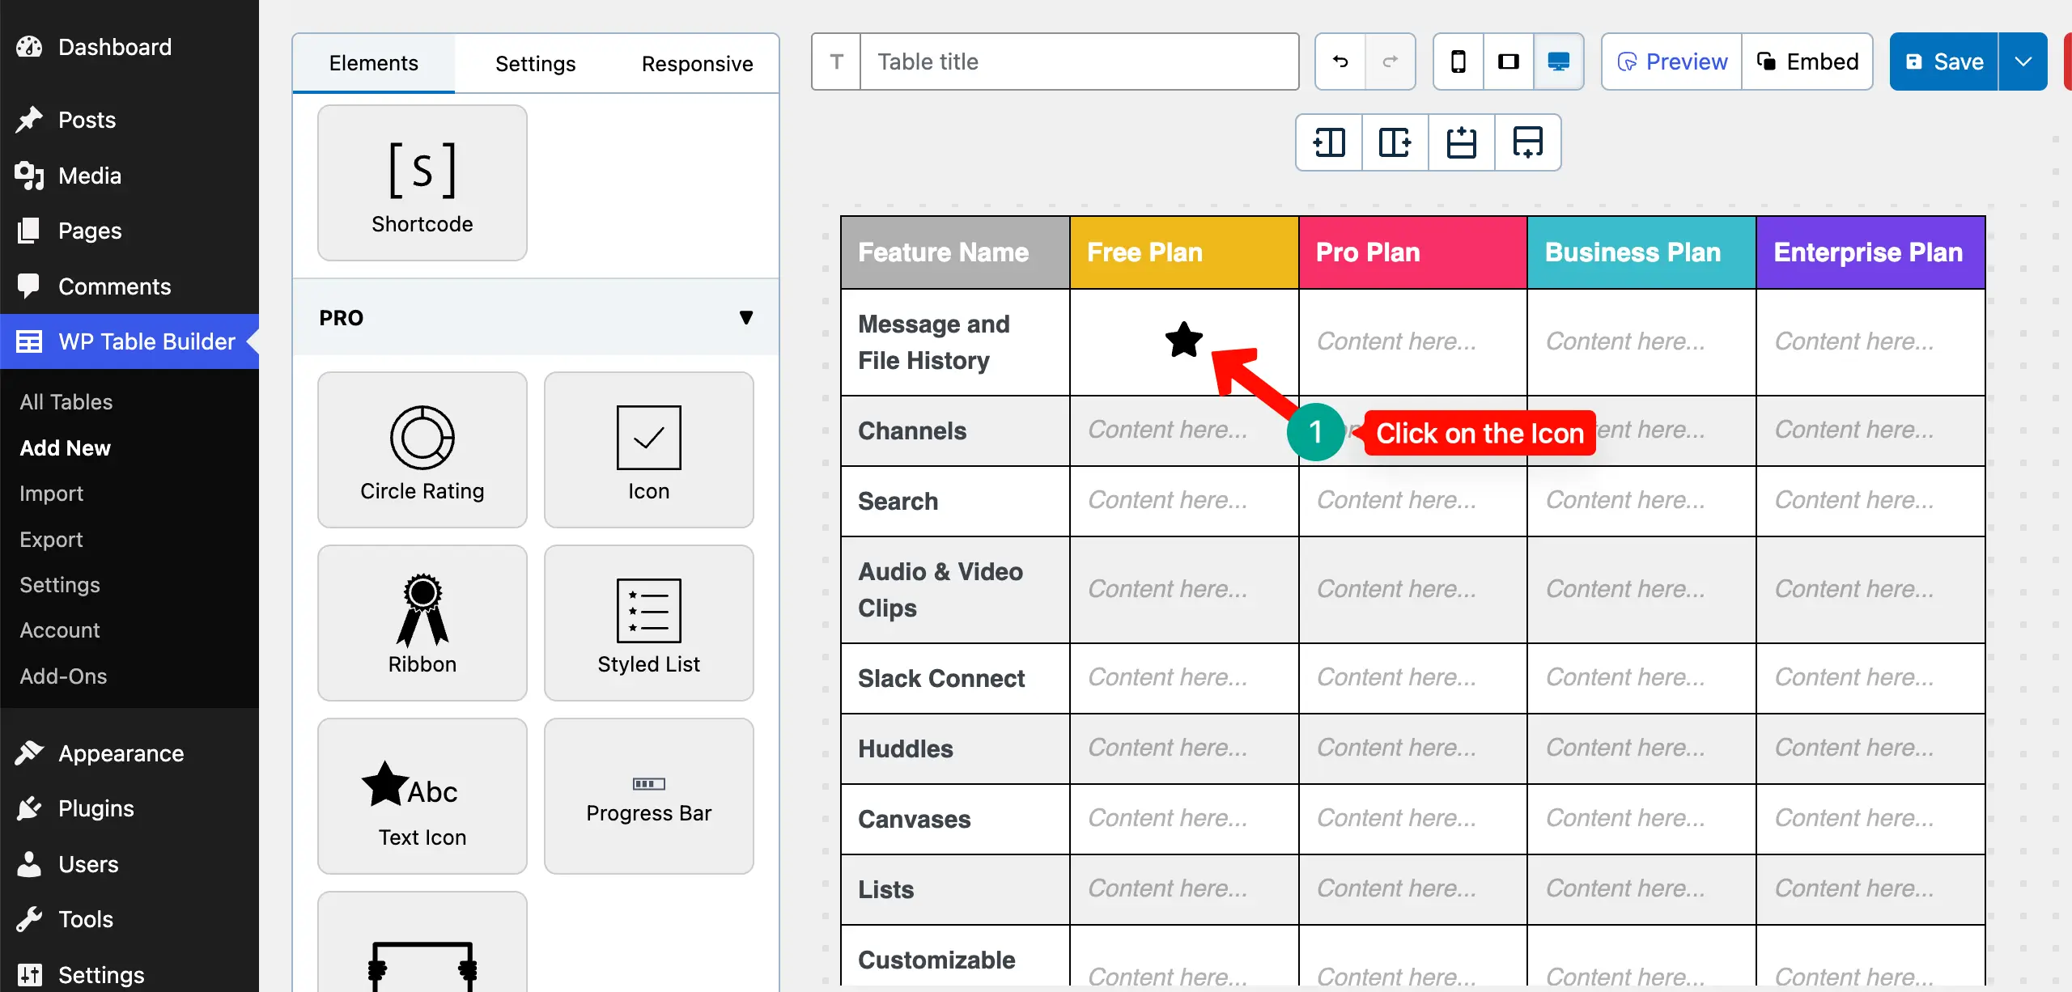Click the Embed button

click(1807, 61)
